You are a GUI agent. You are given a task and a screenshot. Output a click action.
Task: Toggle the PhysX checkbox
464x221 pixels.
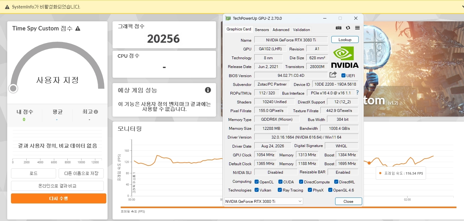pyautogui.click(x=310, y=190)
